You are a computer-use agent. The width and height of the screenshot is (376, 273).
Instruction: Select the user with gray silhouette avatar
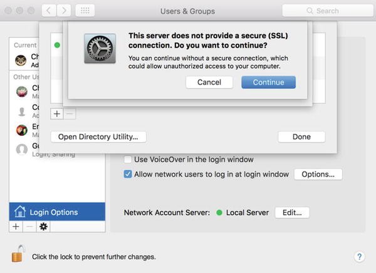pos(24,111)
